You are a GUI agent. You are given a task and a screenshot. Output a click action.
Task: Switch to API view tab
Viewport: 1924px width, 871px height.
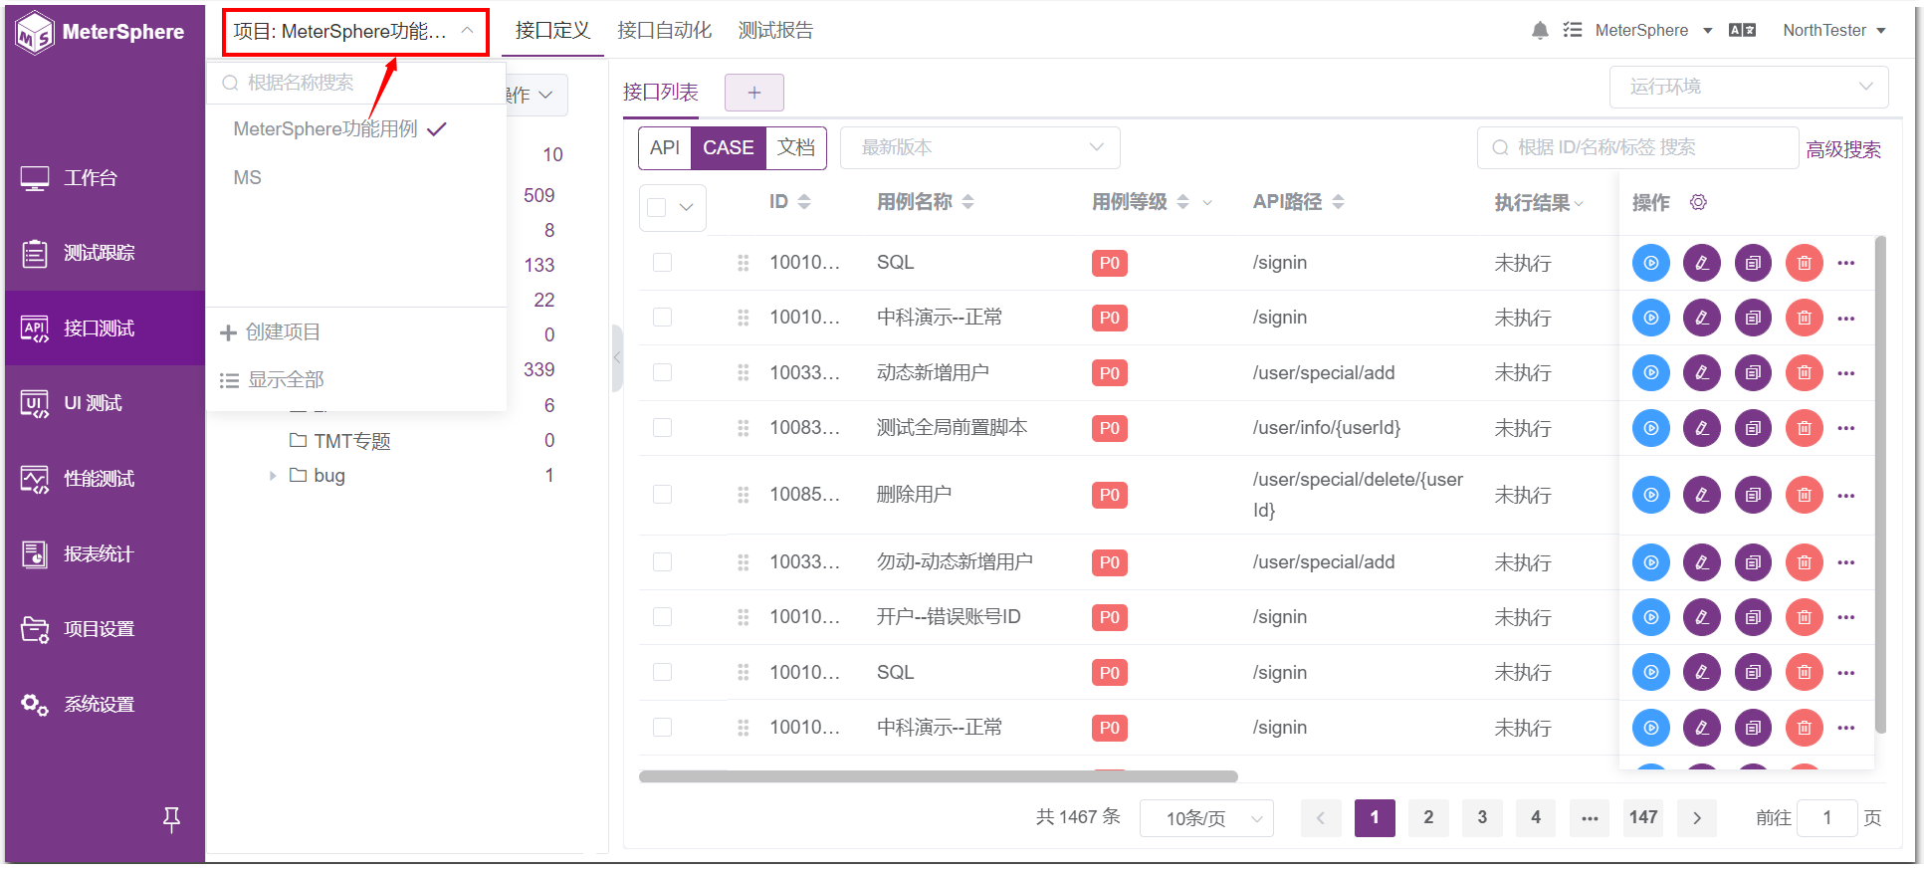click(665, 148)
